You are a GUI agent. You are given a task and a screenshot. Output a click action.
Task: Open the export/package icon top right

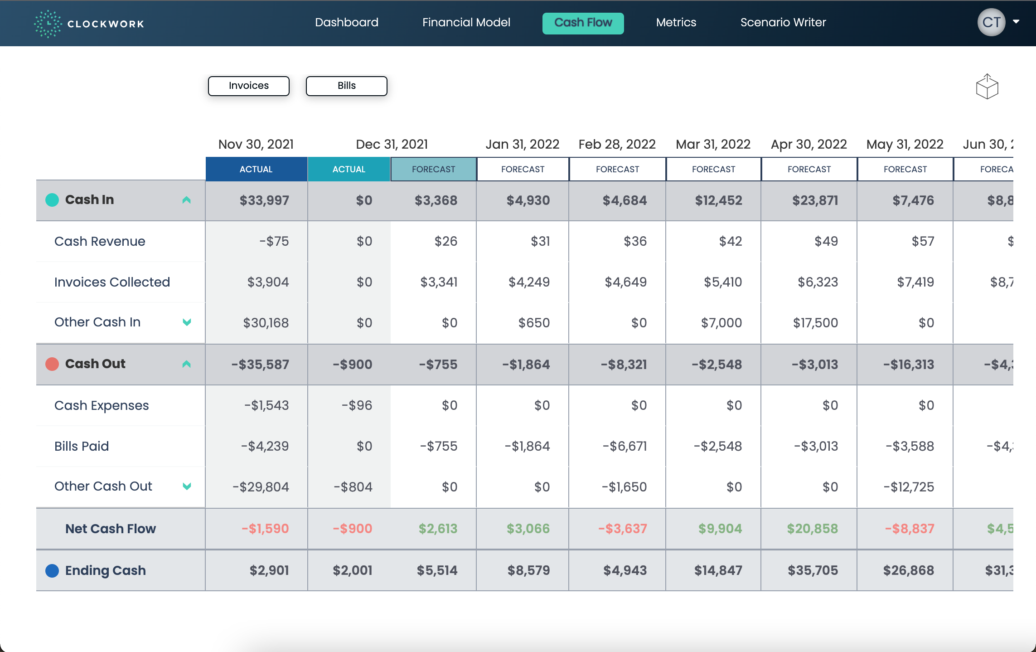pos(986,86)
